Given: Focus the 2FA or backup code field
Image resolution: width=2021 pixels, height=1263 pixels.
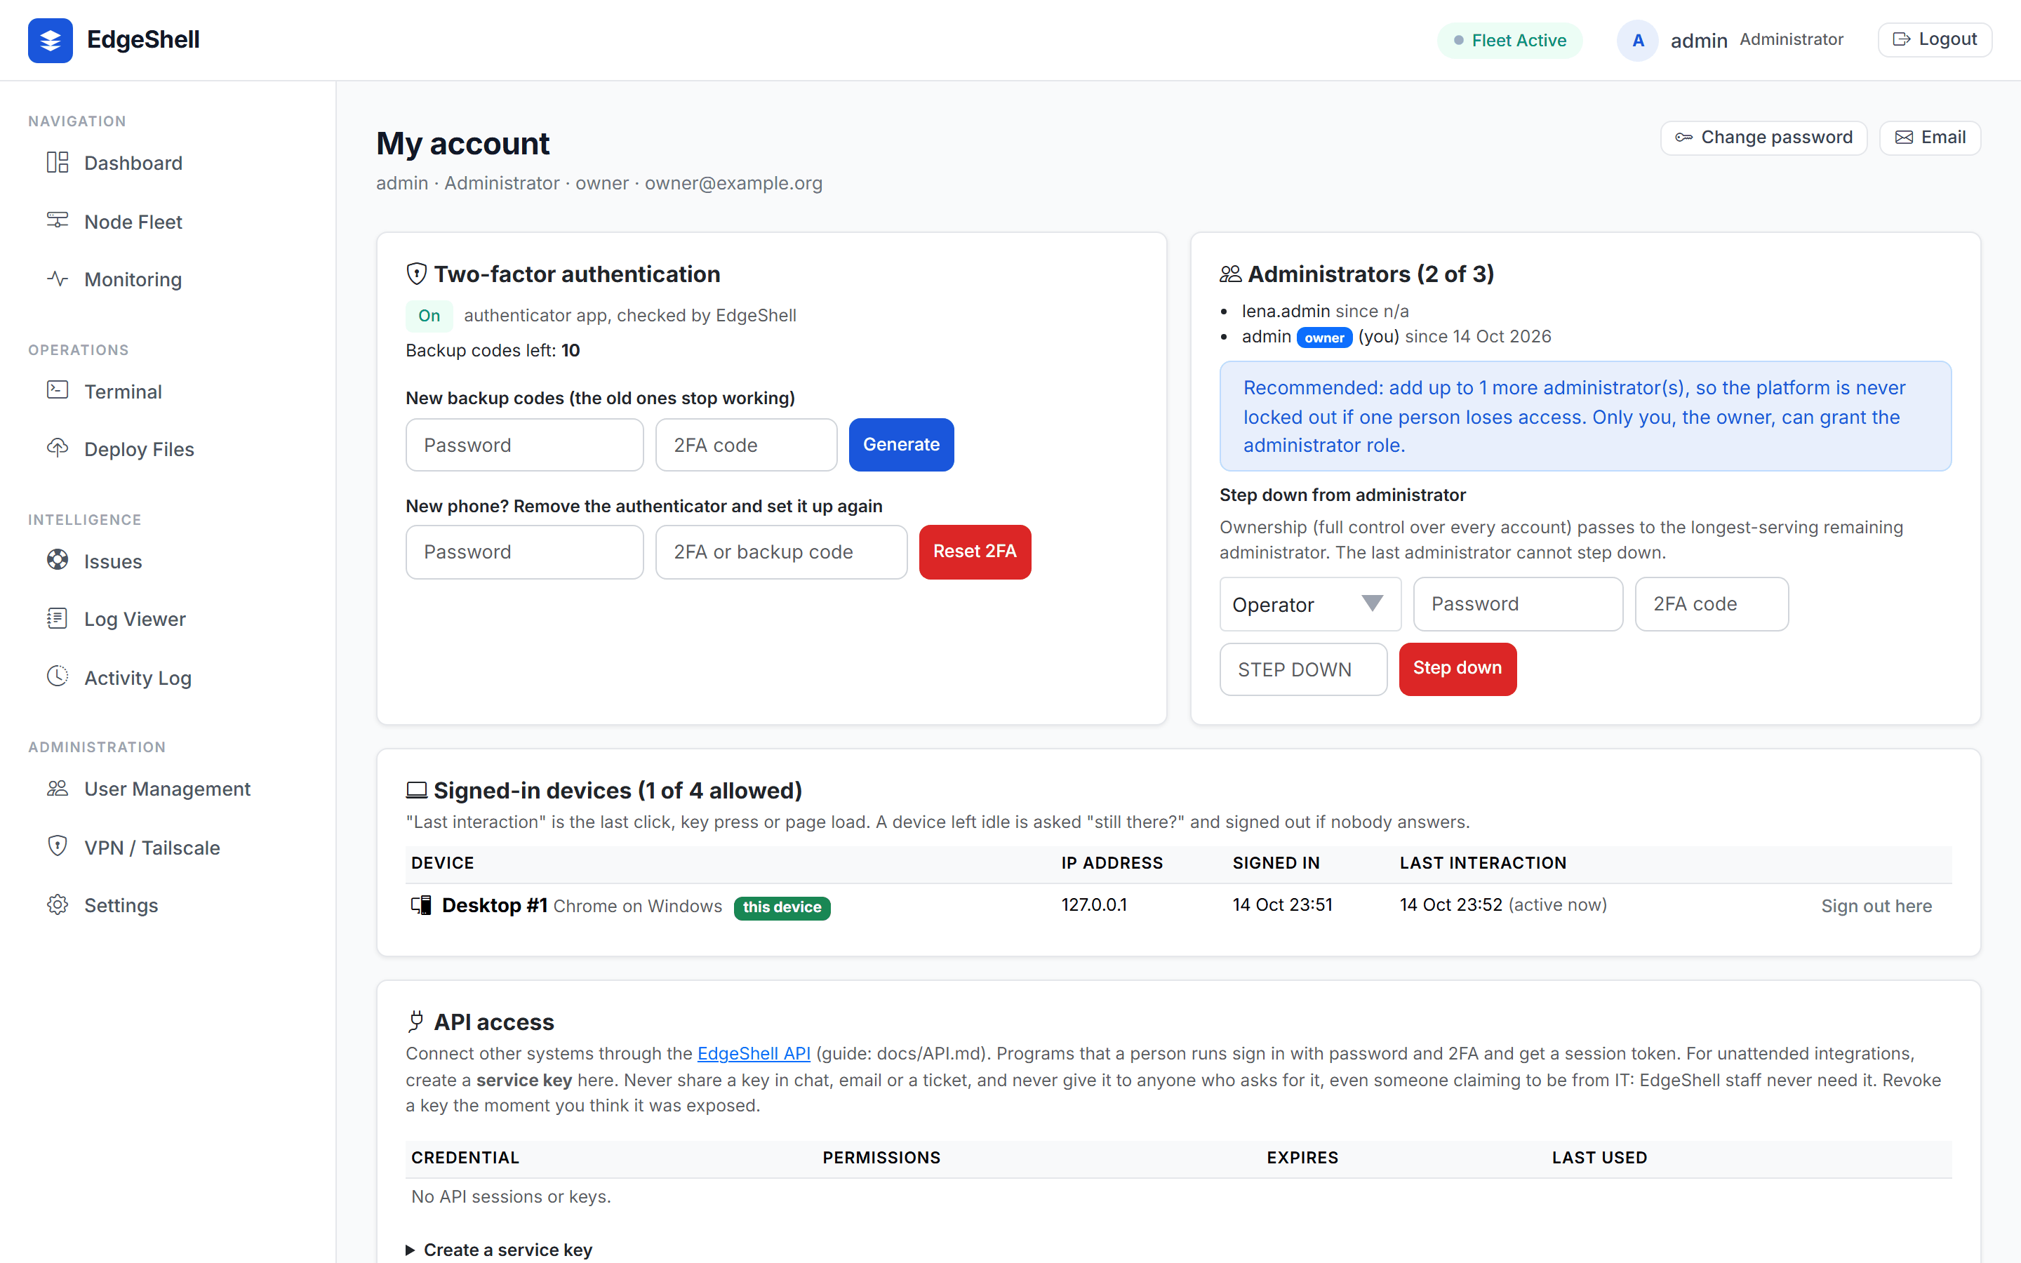Looking at the screenshot, I should (782, 552).
